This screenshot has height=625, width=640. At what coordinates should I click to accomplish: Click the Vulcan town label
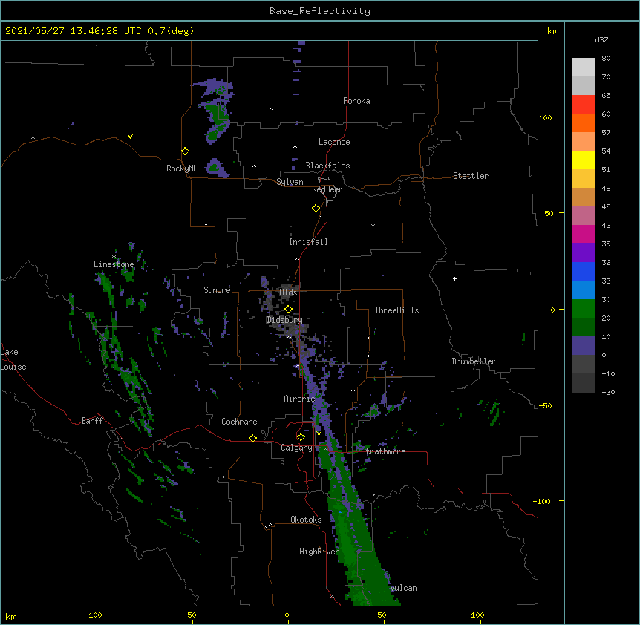[404, 588]
